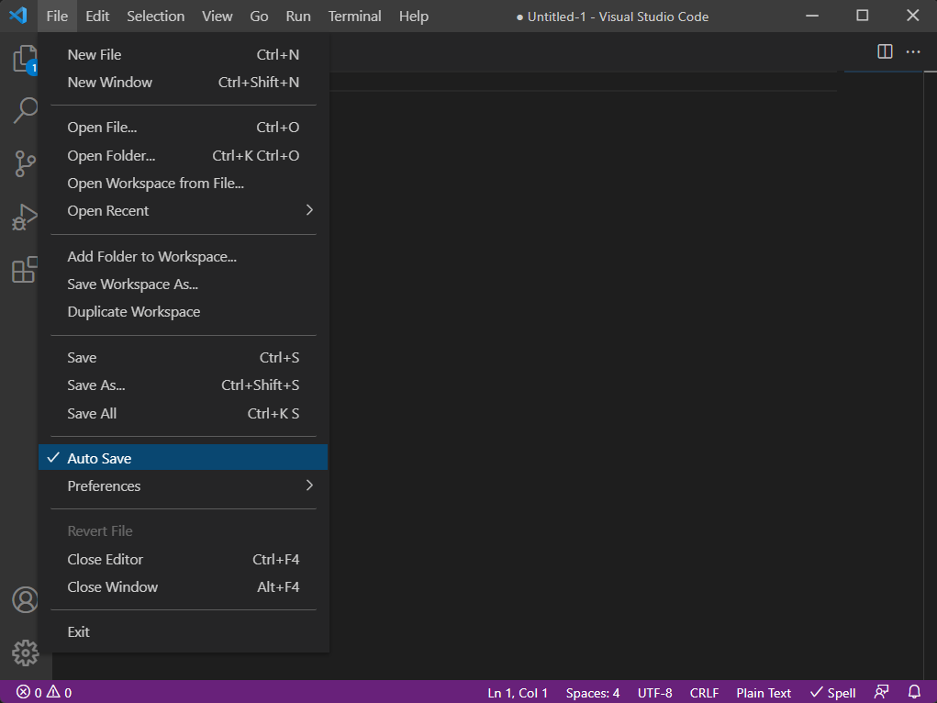Choose New Window menu entry
This screenshot has width=937, height=703.
tap(183, 82)
